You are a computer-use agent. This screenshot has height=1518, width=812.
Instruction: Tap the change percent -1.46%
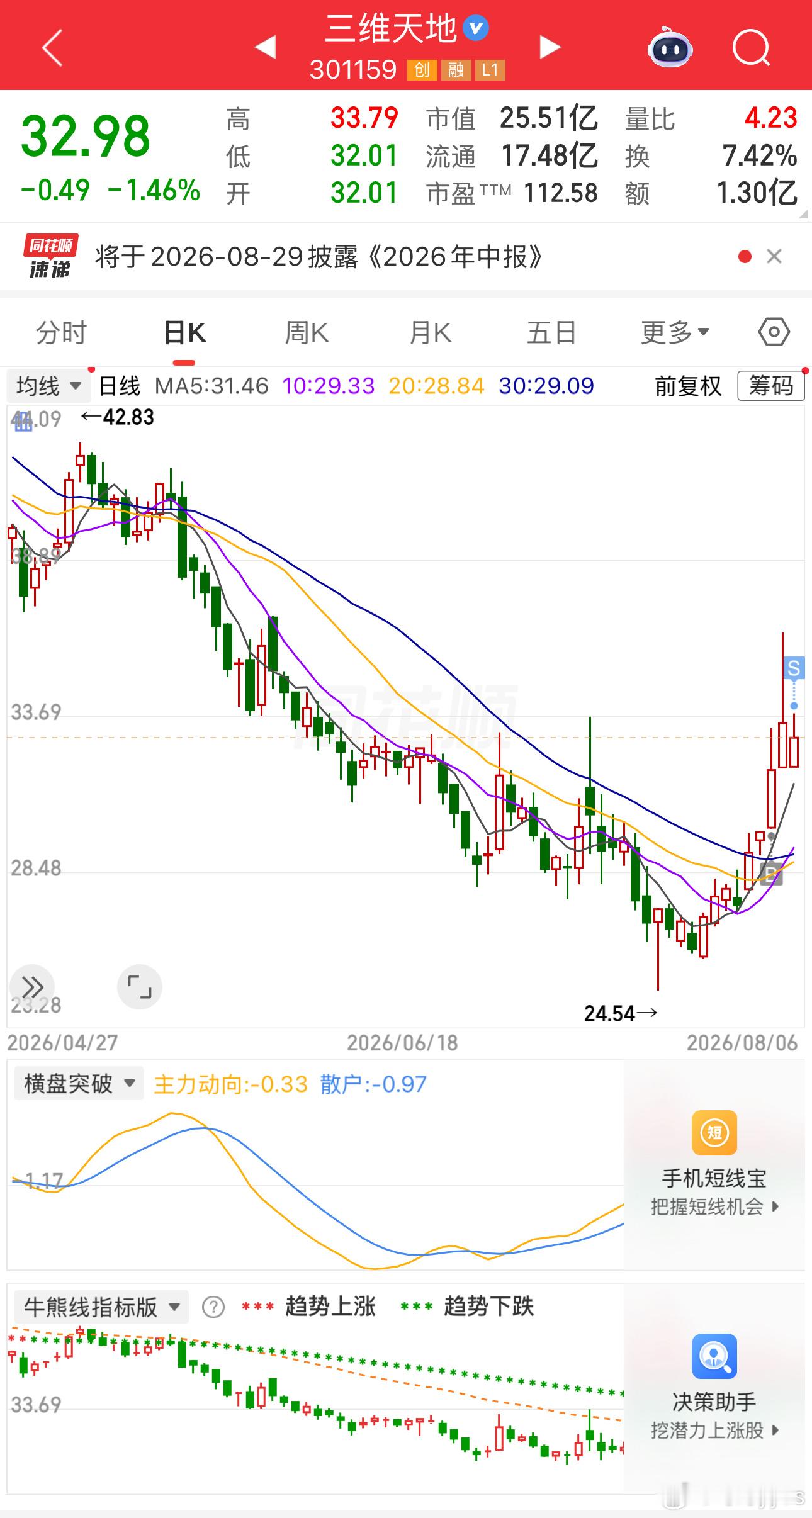[x=154, y=190]
